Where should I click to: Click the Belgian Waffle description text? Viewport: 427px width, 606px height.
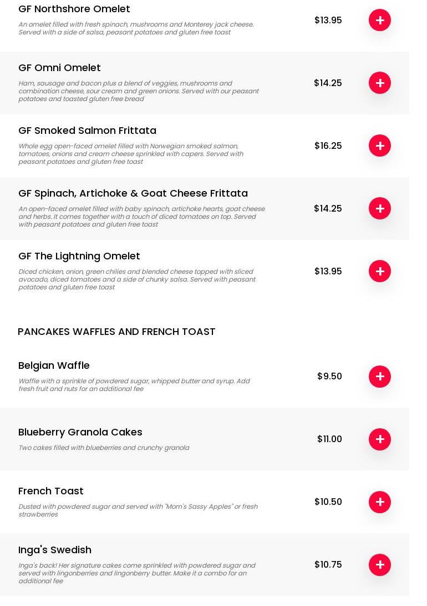pyautogui.click(x=134, y=385)
